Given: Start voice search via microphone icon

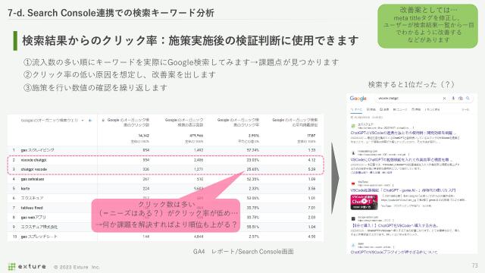Looking at the screenshot, I should click(x=453, y=98).
